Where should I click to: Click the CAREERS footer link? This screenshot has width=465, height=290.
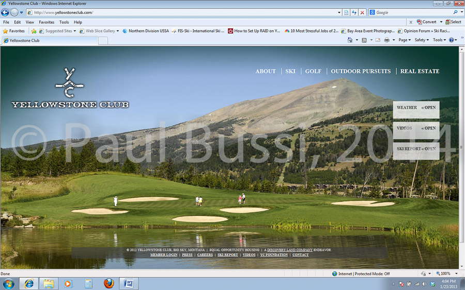pyautogui.click(x=205, y=255)
